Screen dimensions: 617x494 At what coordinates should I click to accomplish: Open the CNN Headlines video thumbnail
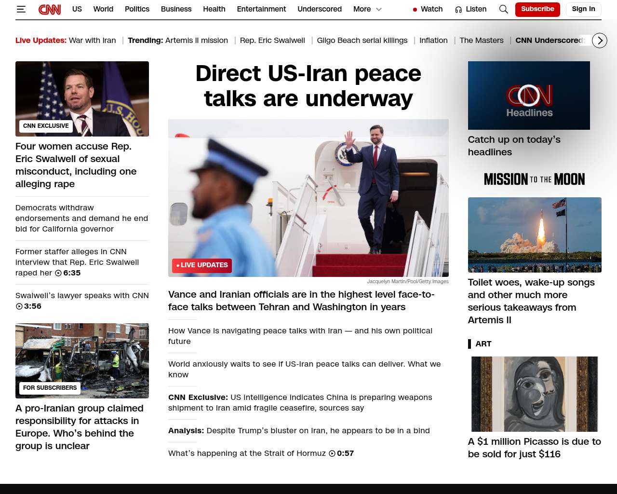[x=529, y=96]
